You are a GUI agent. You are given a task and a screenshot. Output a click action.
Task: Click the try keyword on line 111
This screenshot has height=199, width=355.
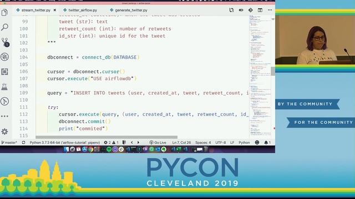click(x=52, y=107)
